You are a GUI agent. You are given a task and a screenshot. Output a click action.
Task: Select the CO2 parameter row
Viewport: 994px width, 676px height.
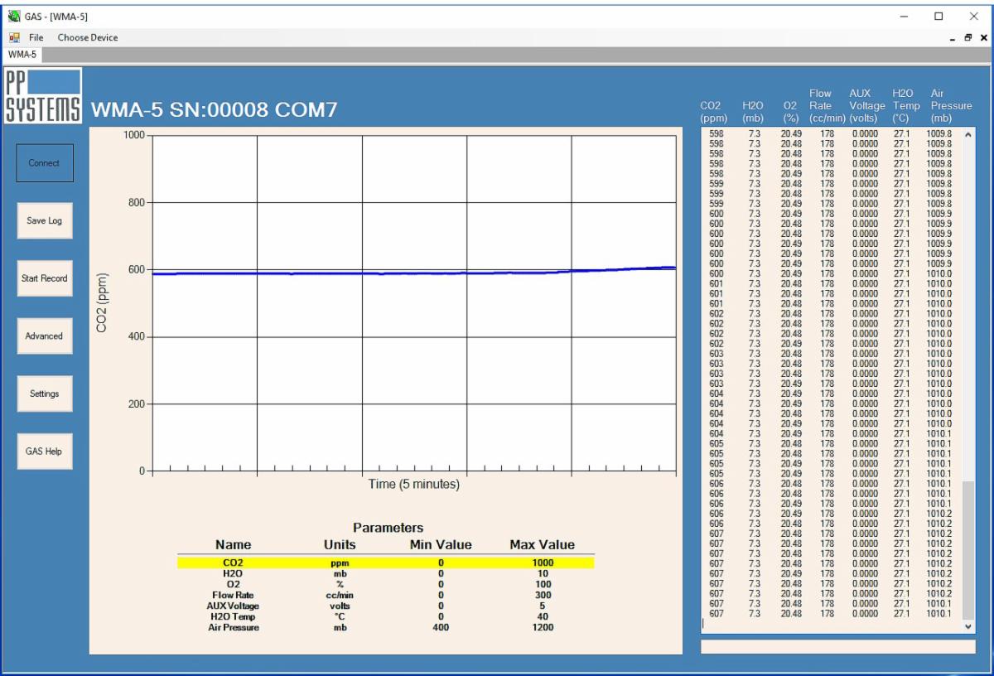pyautogui.click(x=386, y=563)
